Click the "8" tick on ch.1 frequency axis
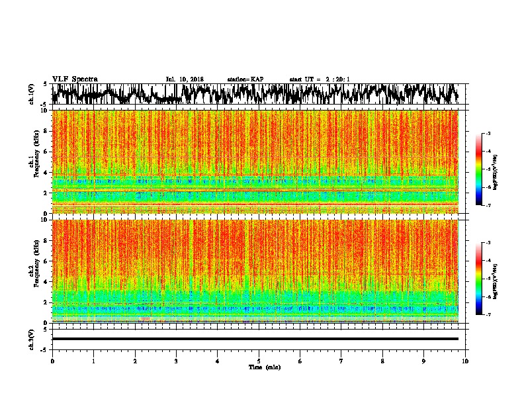Viewport: 524px width, 405px height. [x=46, y=131]
